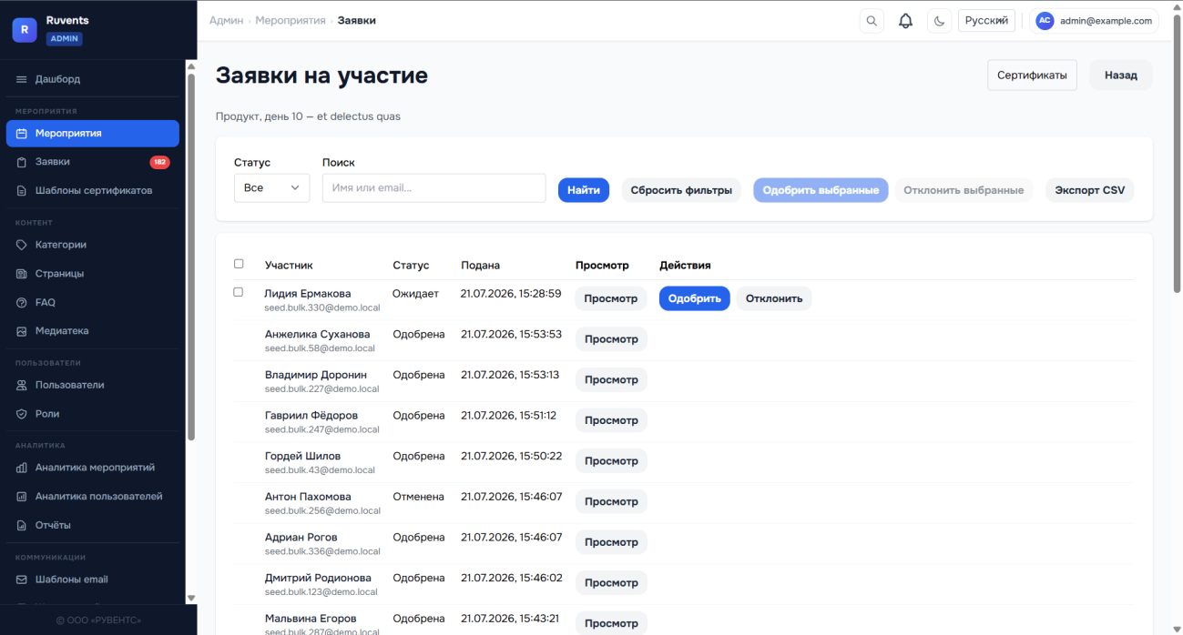Click the tag icon beside Категории

pos(22,245)
